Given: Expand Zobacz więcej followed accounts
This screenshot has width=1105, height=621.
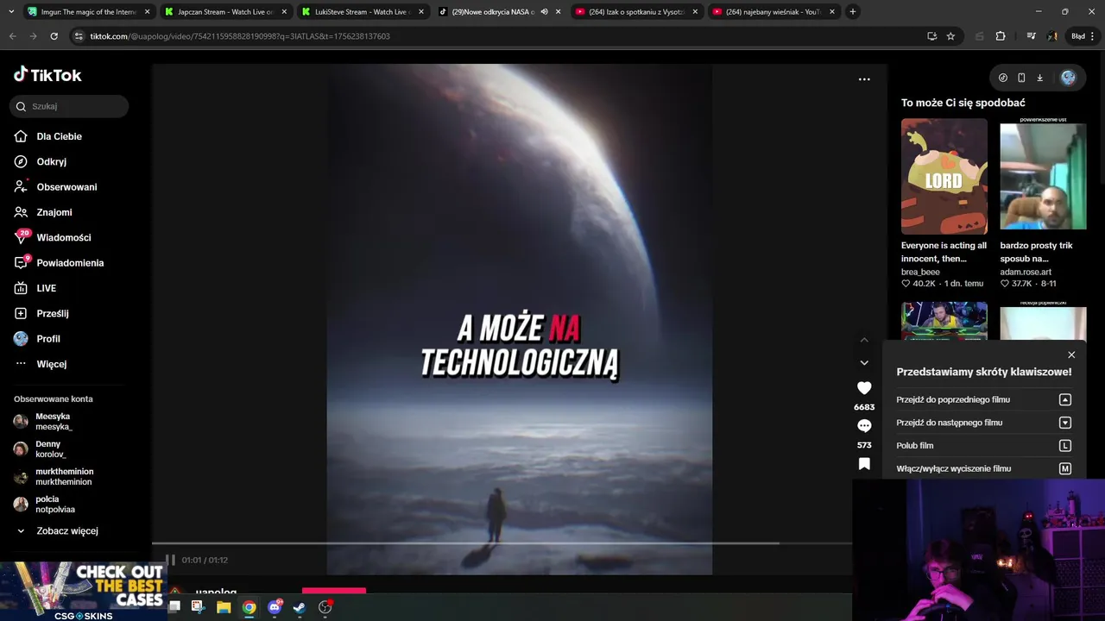Looking at the screenshot, I should click(67, 531).
